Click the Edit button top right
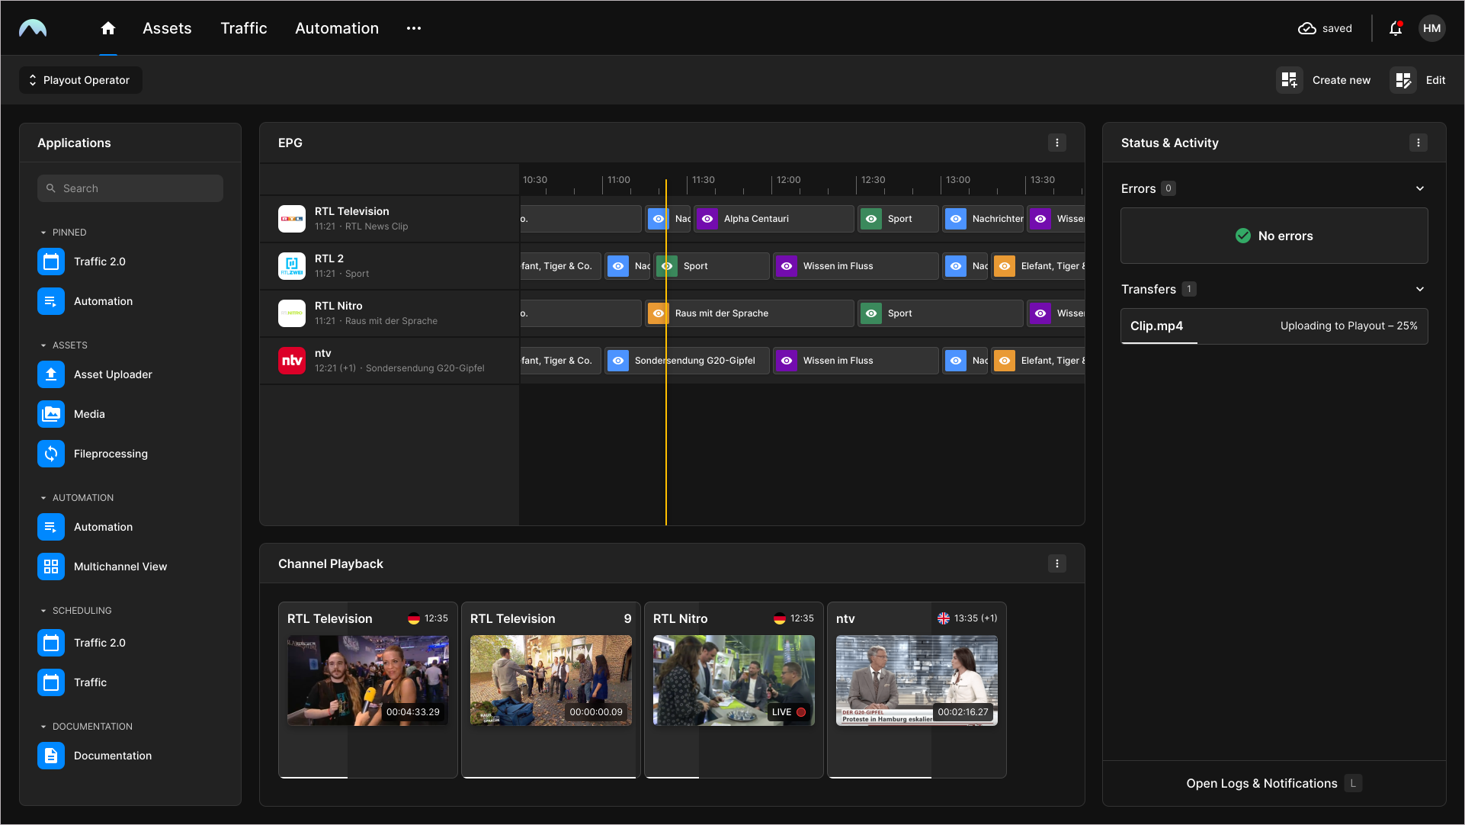The height and width of the screenshot is (825, 1465). click(x=1421, y=79)
